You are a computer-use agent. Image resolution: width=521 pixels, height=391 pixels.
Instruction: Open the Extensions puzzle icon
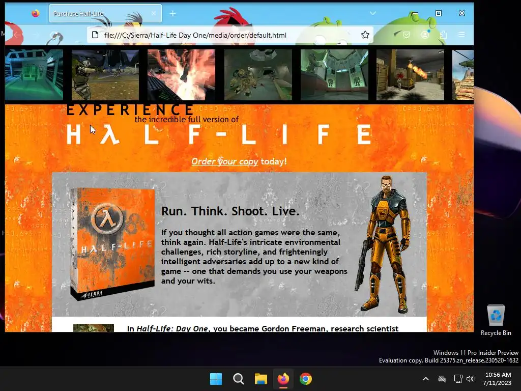pos(443,35)
